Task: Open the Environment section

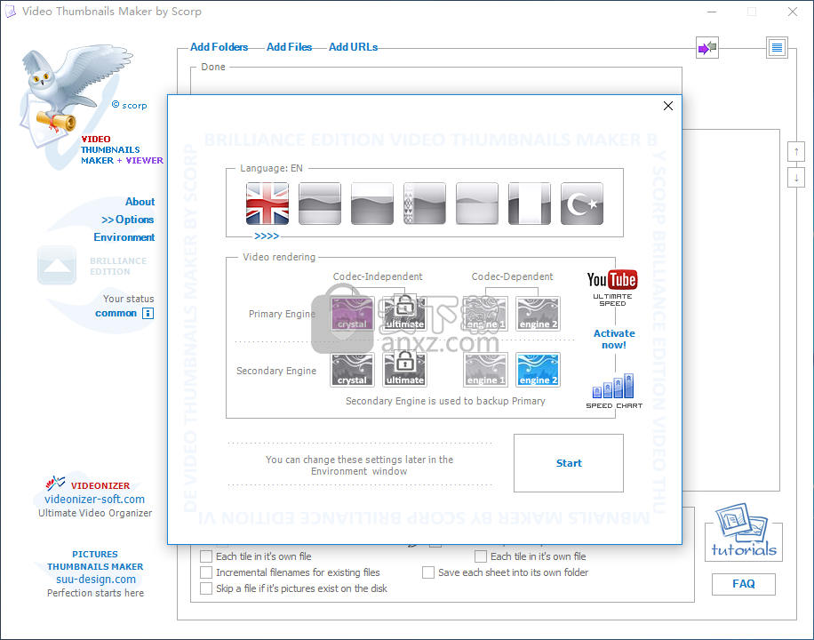Action: pos(124,236)
